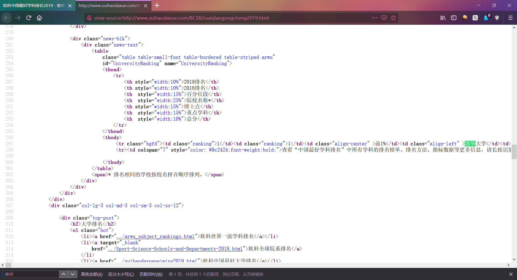The image size is (517, 280).
Task: Click highlighted 清华 match in source
Action: [470, 144]
